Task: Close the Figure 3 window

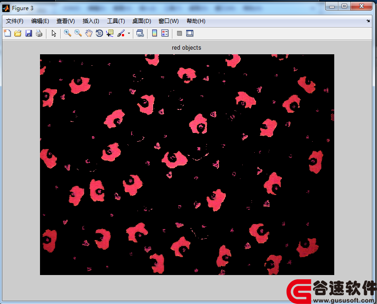Action: [361, 6]
